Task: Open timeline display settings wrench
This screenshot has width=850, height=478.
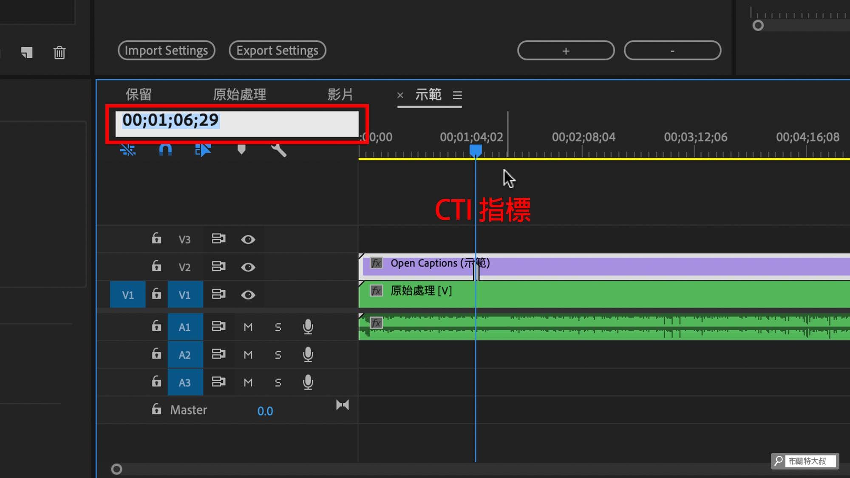Action: click(279, 150)
